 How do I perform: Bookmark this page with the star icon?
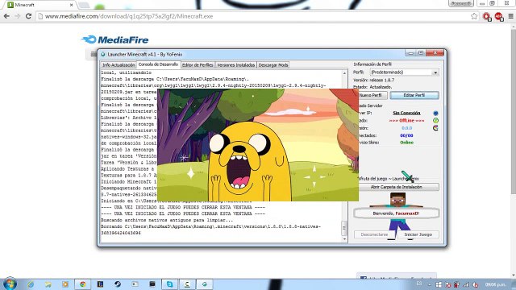pyautogui.click(x=474, y=16)
